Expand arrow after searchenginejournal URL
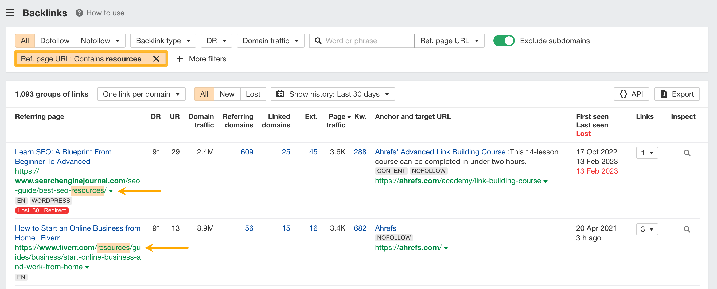This screenshot has height=289, width=717. coord(111,191)
